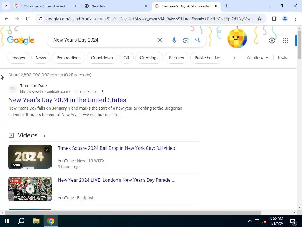Open search Tools
This screenshot has width=302, height=227.
282,58
